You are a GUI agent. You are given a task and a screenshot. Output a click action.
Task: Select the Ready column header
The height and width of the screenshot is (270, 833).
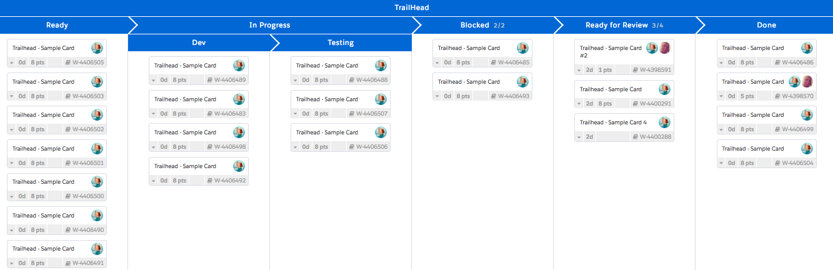[63, 26]
